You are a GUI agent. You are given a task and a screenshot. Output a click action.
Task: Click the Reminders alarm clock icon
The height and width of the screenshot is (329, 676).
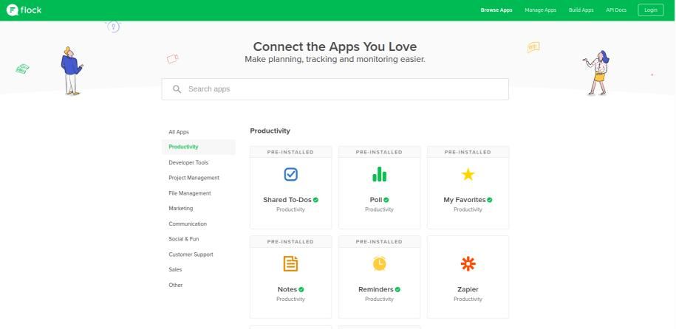point(379,263)
